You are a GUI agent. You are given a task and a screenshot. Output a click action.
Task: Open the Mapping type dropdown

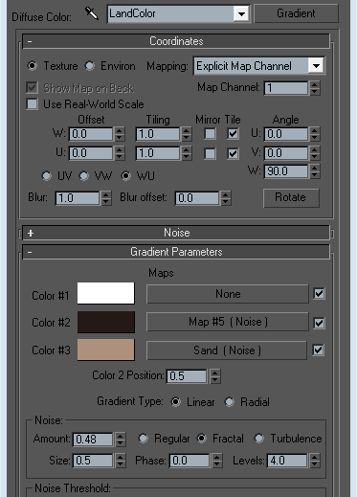point(259,66)
